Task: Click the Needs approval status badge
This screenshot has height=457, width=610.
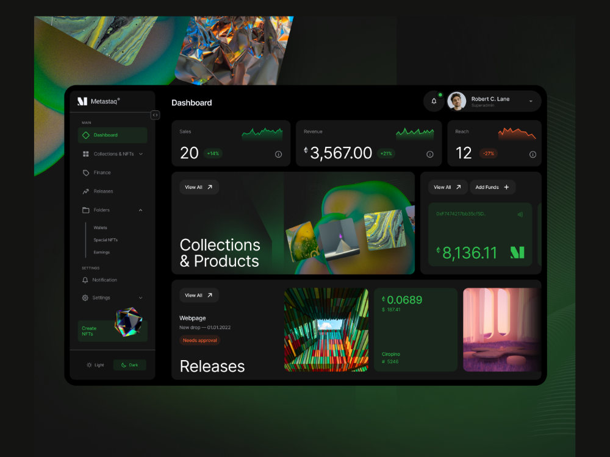Action: click(x=199, y=341)
